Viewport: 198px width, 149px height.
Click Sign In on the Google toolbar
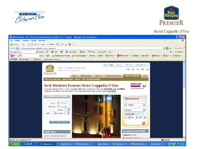pyautogui.click(x=179, y=52)
